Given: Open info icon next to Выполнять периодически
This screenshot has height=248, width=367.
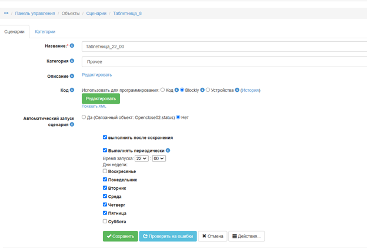Looking at the screenshot, I should point(168,150).
